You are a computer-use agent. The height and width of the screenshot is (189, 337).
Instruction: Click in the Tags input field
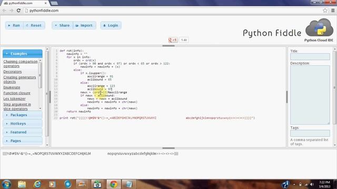(x=310, y=133)
